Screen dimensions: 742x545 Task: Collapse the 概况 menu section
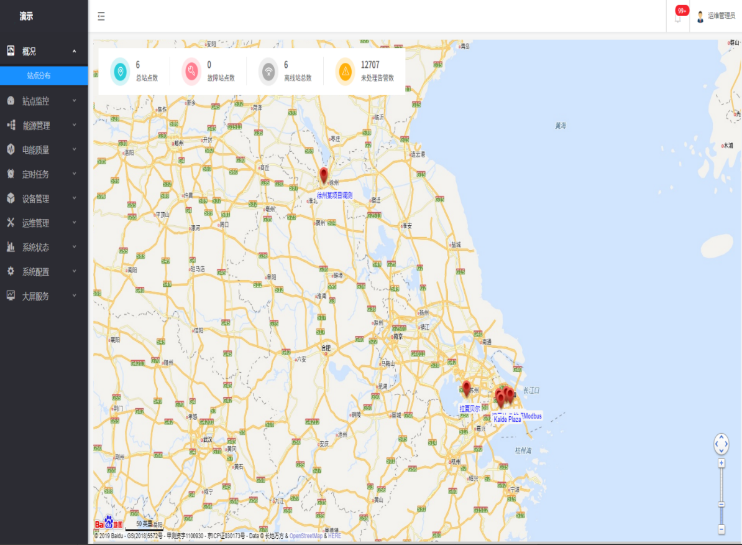click(x=44, y=52)
